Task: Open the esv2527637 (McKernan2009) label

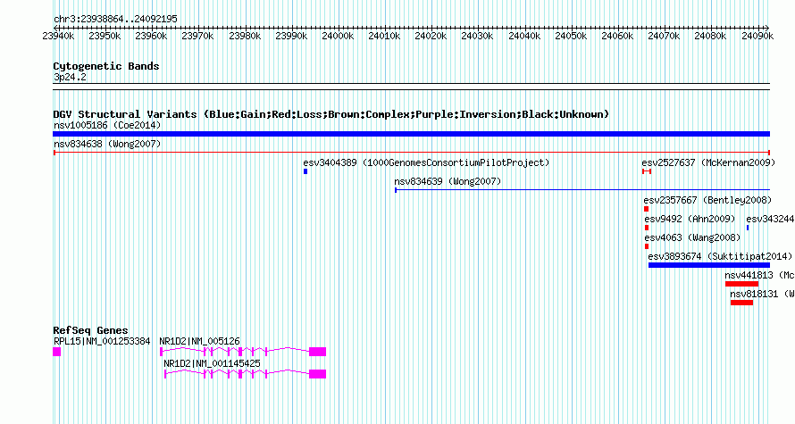Action: (708, 162)
